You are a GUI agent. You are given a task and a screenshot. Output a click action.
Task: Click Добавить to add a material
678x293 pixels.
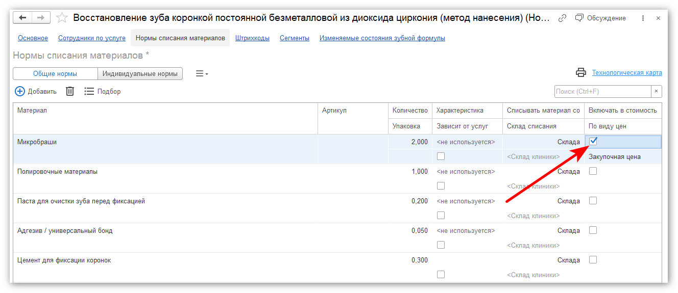click(x=36, y=92)
